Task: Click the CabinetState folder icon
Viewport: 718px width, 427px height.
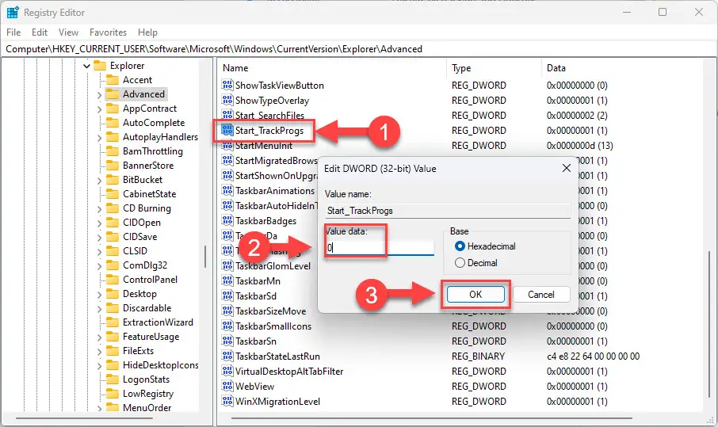Action: 113,194
